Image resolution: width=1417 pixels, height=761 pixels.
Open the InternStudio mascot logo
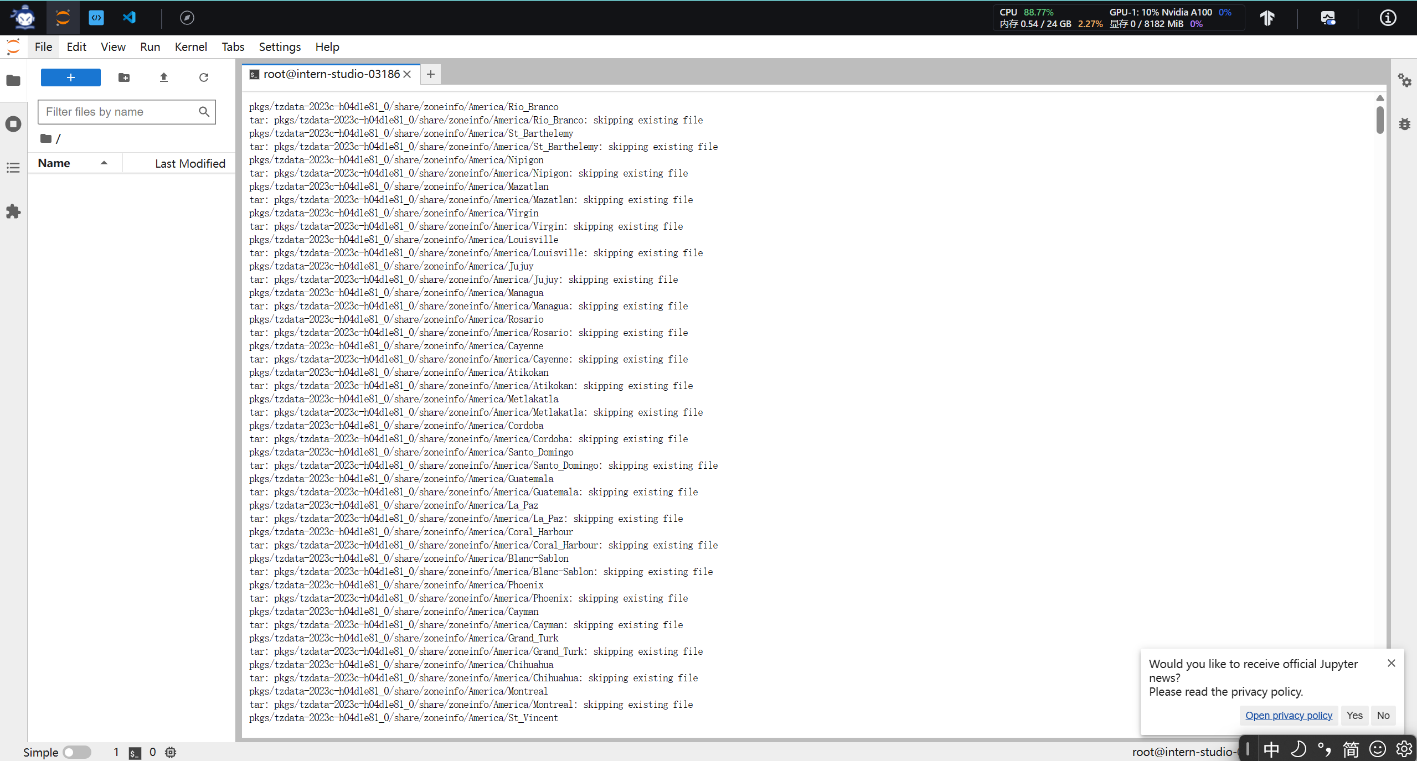[23, 17]
